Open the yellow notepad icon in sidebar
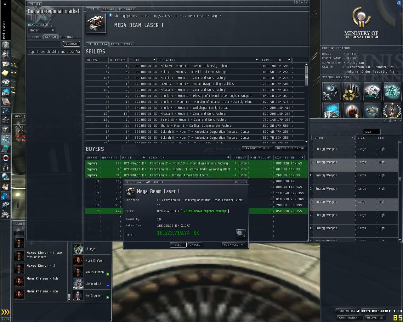 [6, 73]
